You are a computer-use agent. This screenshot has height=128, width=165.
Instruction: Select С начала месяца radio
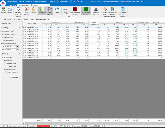[1, 37]
